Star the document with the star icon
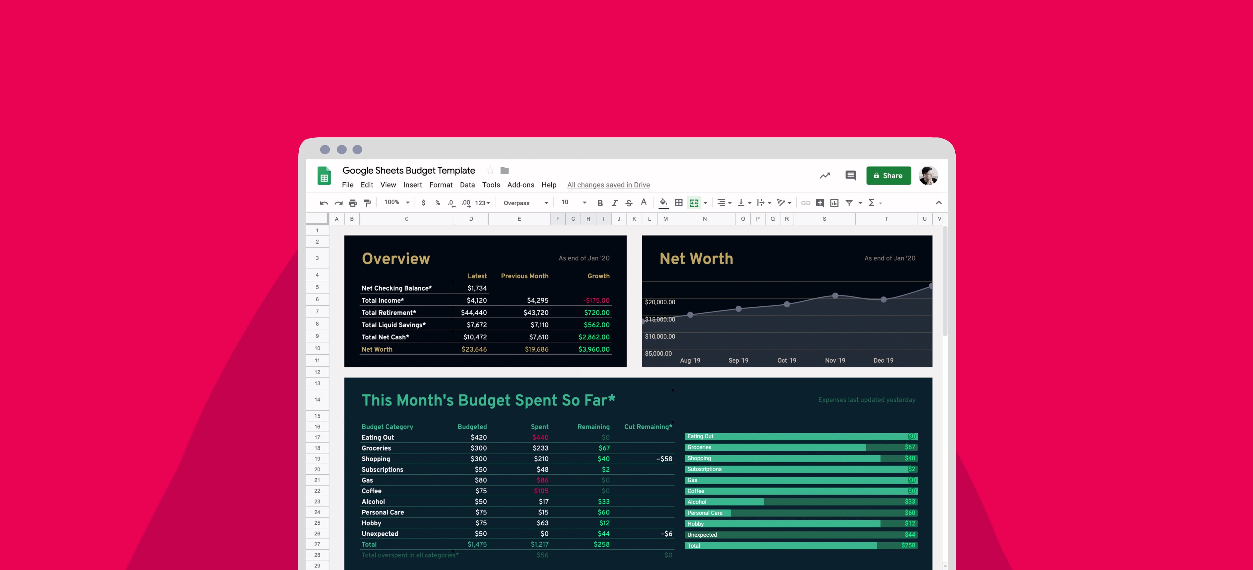 490,171
